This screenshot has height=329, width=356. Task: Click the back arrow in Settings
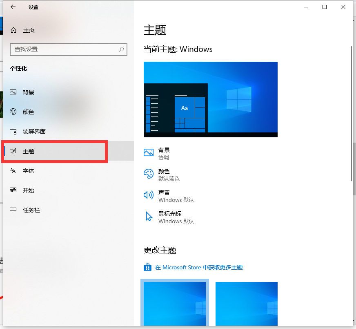[x=13, y=7]
